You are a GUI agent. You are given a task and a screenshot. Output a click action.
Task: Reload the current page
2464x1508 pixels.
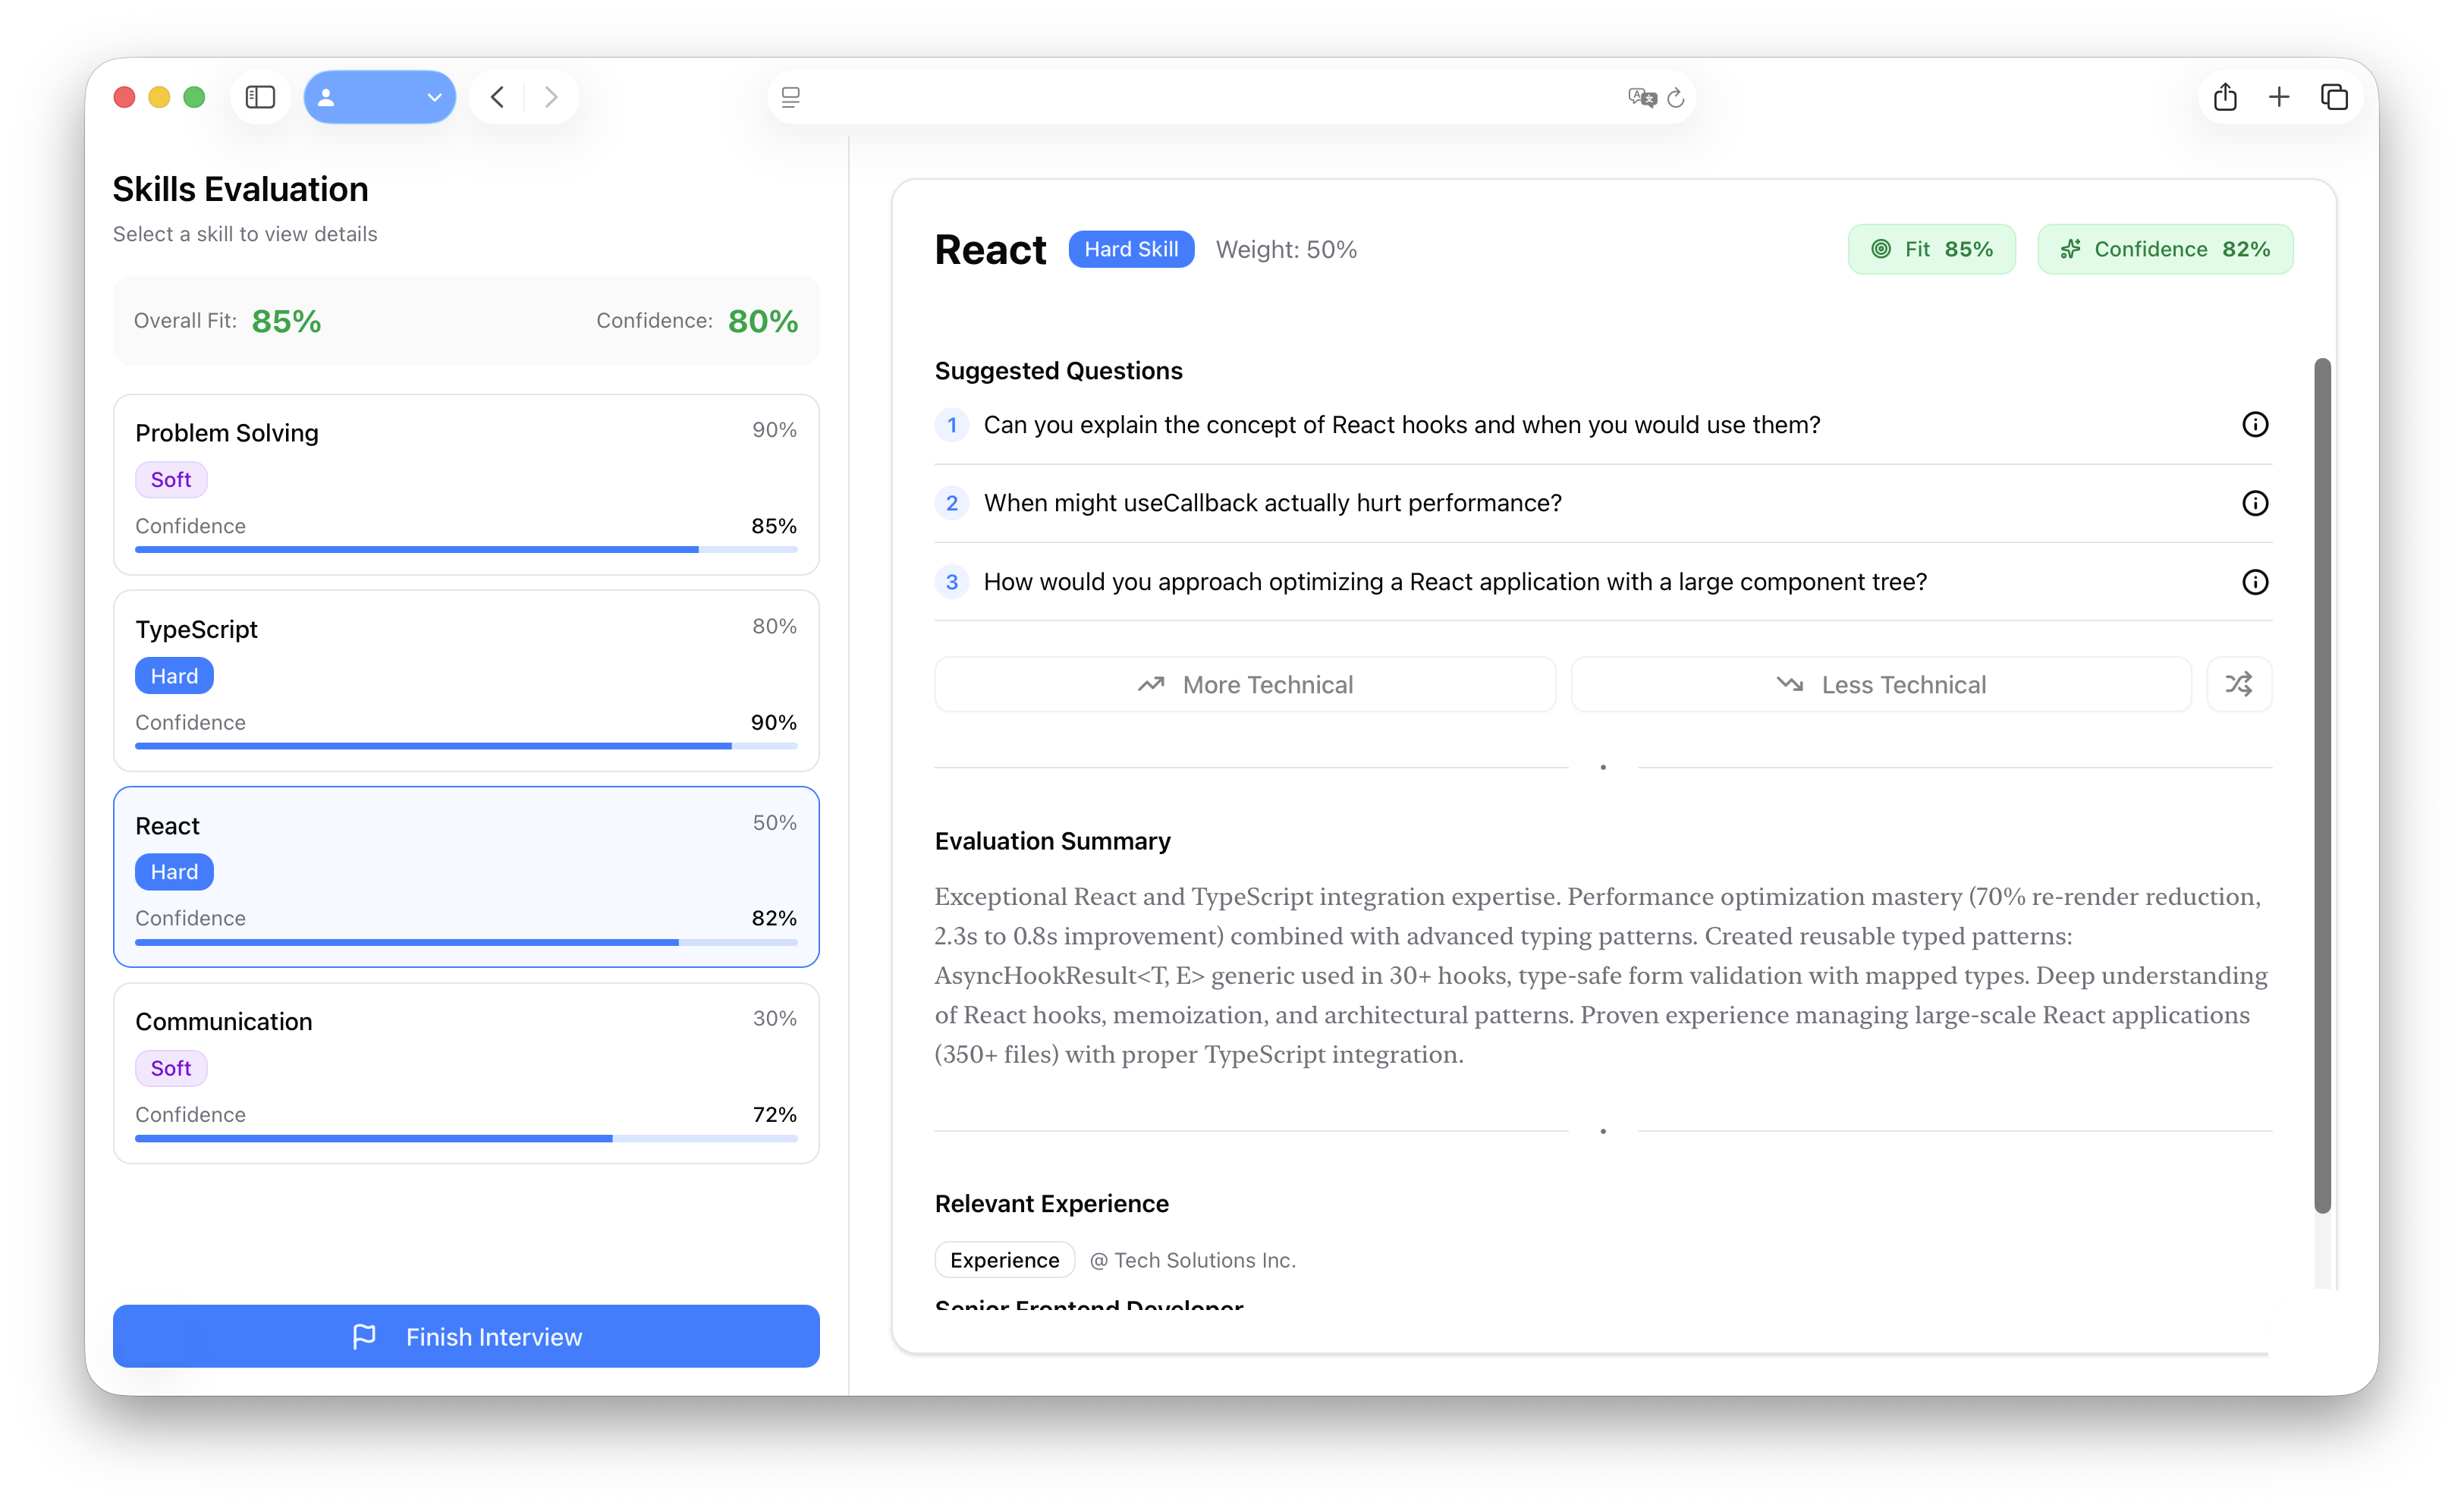coord(1676,97)
